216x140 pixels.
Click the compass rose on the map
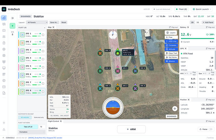tap(113, 35)
